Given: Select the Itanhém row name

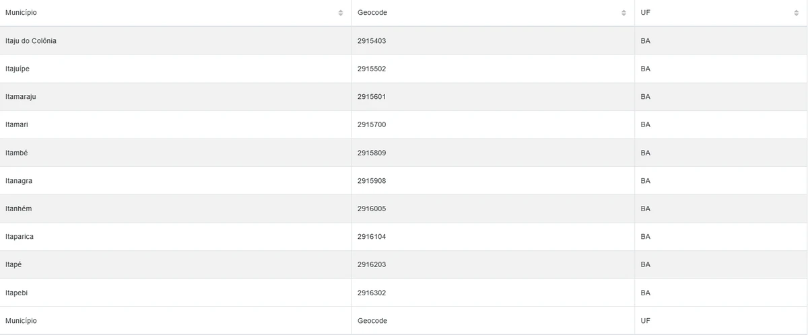Looking at the screenshot, I should pos(18,209).
